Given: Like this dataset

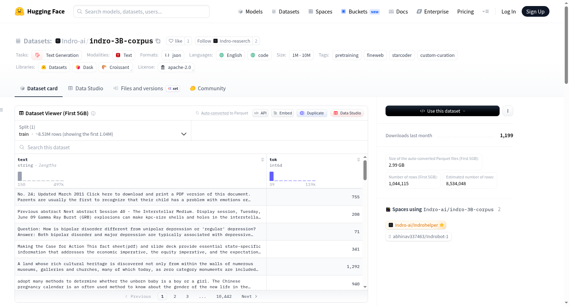Looking at the screenshot, I should coord(175,41).
